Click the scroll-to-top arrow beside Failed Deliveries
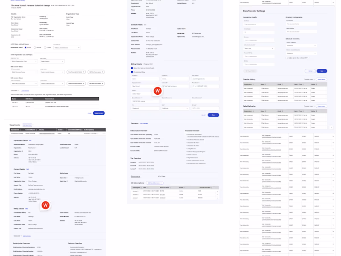Screen dimensions: 341x256 (x=331, y=127)
